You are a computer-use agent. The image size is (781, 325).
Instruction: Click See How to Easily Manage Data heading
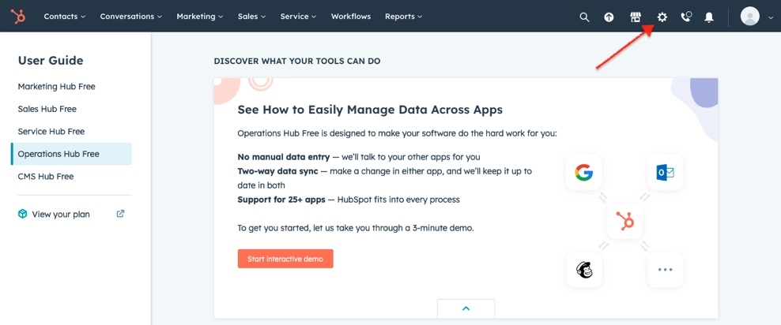tap(370, 110)
